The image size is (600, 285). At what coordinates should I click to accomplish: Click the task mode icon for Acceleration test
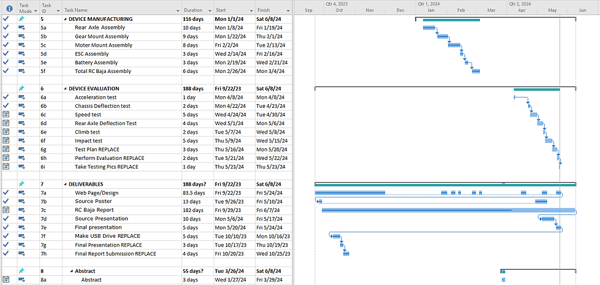pyautogui.click(x=22, y=97)
